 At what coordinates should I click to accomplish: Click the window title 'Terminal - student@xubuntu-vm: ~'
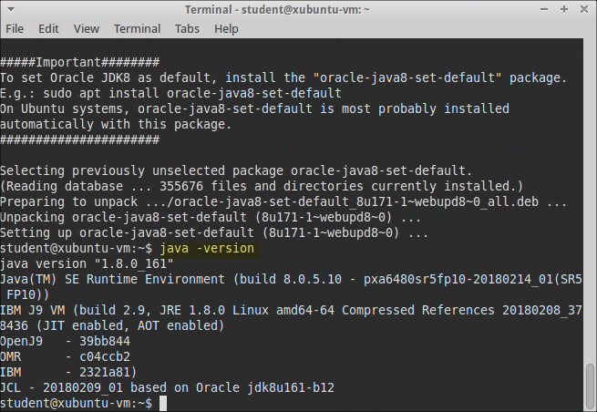pyautogui.click(x=277, y=9)
